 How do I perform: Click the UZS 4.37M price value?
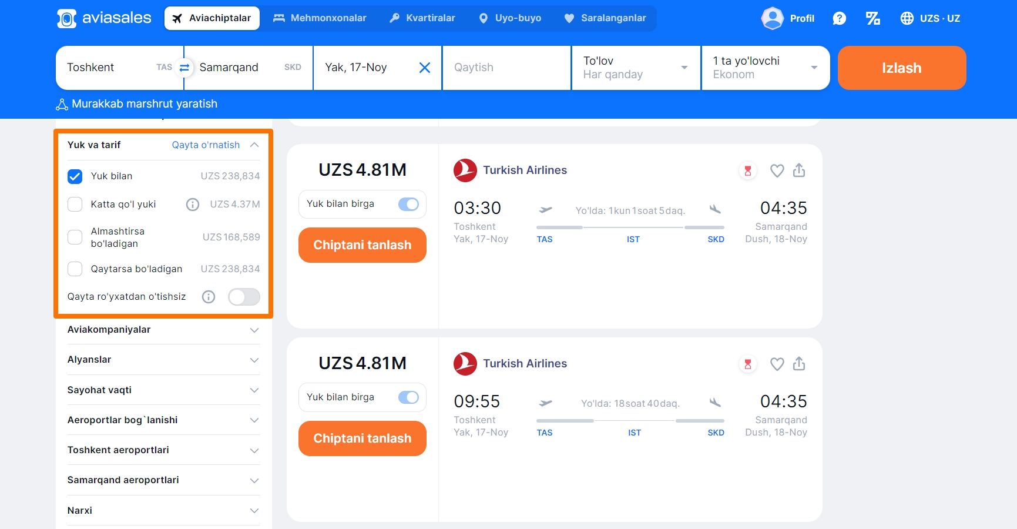pyautogui.click(x=235, y=205)
